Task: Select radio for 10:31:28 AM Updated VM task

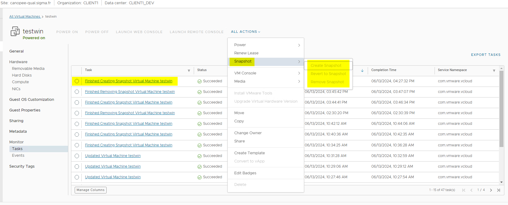Action: pos(77,156)
